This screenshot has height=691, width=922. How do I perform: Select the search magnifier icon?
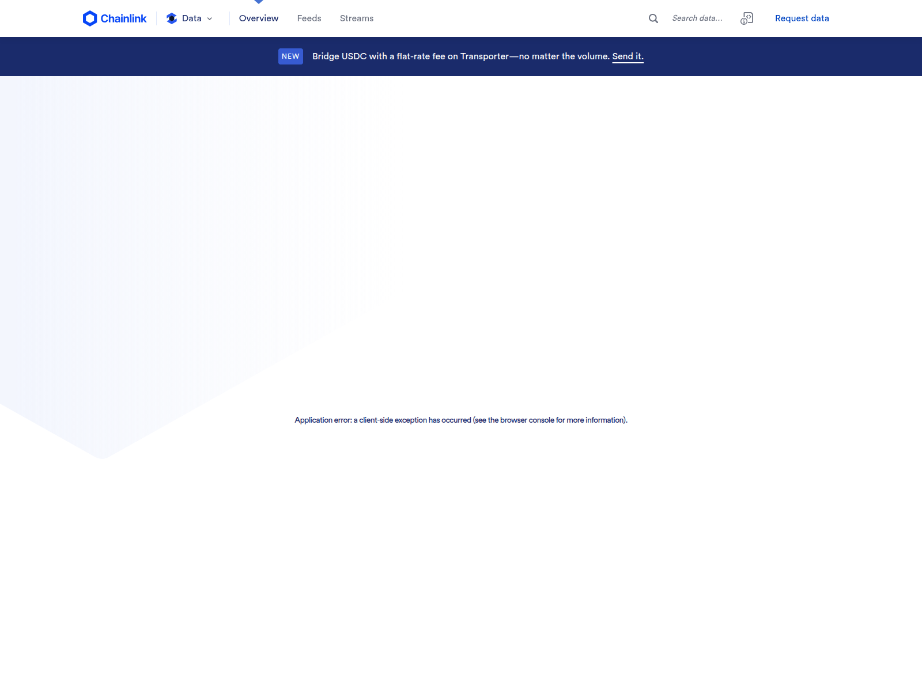[653, 18]
